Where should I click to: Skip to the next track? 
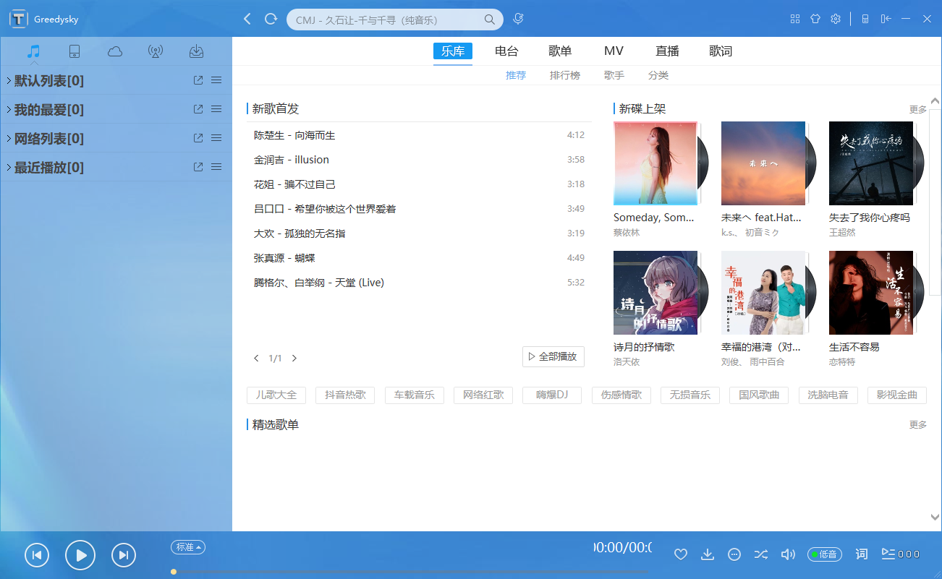tap(124, 555)
